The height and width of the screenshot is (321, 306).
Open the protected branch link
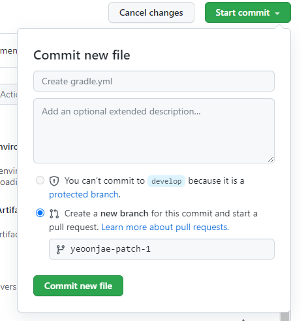click(x=84, y=194)
